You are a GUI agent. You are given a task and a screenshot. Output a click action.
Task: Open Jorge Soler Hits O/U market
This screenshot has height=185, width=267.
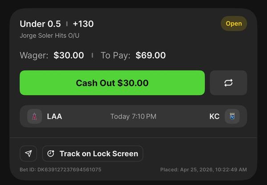point(49,35)
